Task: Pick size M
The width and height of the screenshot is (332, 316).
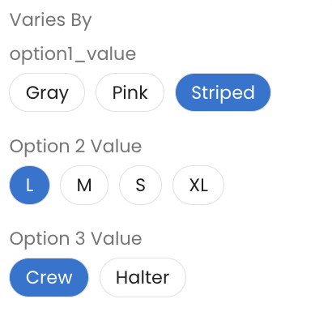Action: [x=84, y=185]
